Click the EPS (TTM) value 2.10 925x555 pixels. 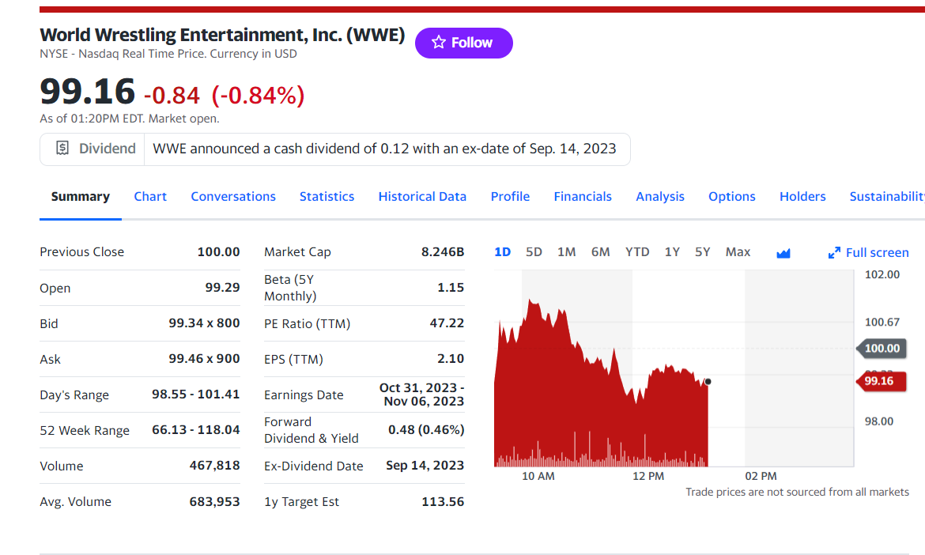pyautogui.click(x=451, y=359)
